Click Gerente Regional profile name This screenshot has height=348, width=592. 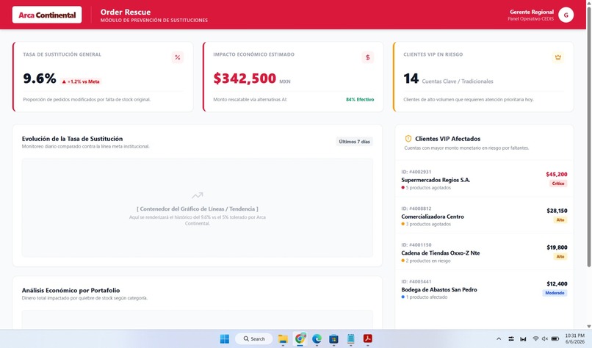532,12
